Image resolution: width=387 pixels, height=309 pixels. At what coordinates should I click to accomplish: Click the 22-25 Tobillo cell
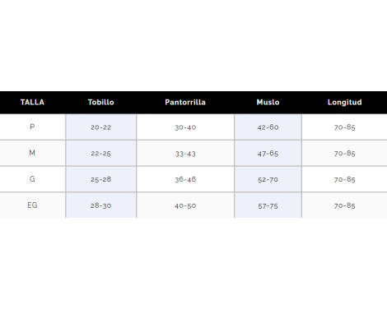pyautogui.click(x=101, y=153)
